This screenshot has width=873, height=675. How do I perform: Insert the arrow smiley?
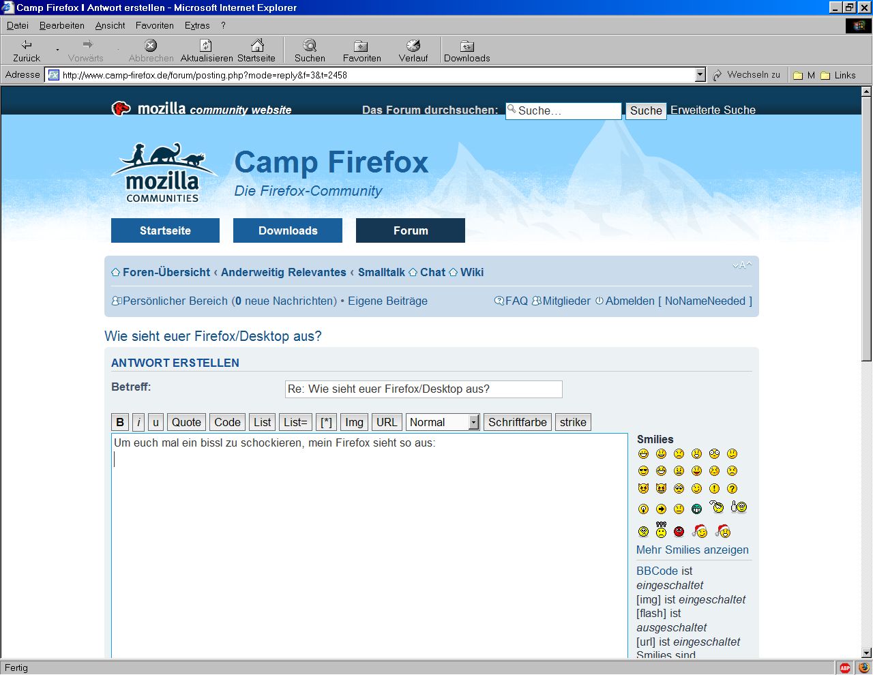click(661, 509)
